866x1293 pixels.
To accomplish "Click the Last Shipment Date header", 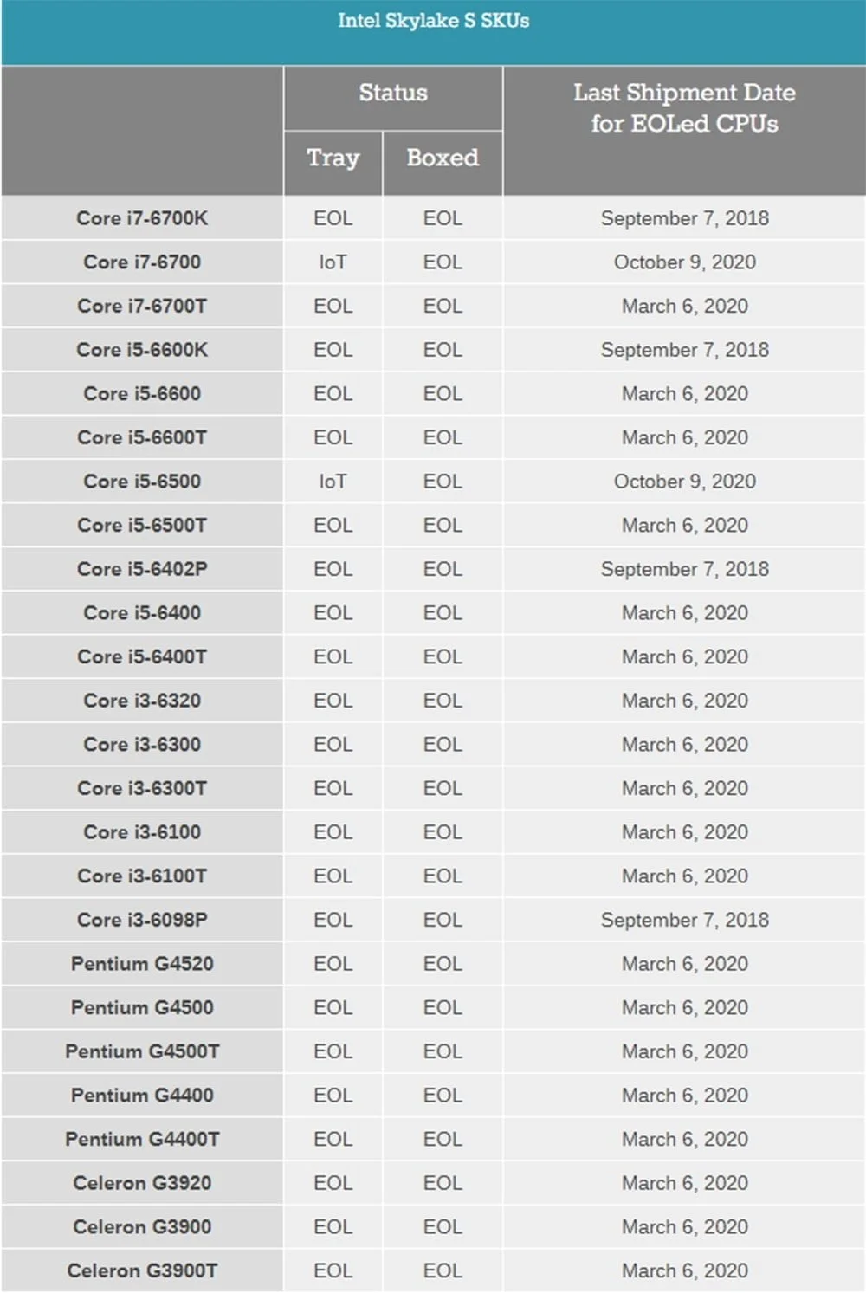I will tap(684, 107).
